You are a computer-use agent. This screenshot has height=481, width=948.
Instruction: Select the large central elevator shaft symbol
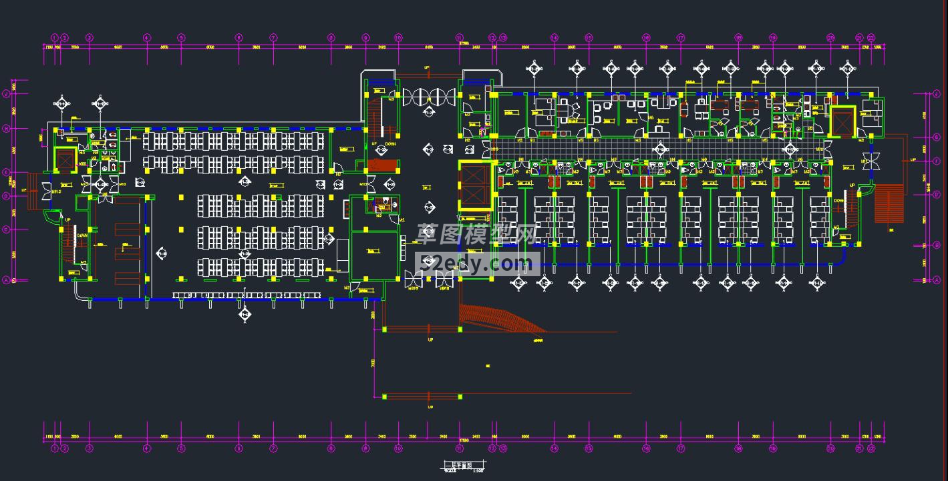click(x=475, y=186)
